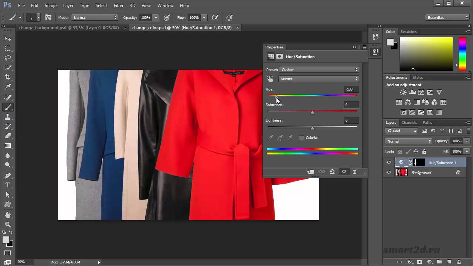Viewport: 473px width, 266px height.
Task: Select the Crop tool
Action: [8, 77]
